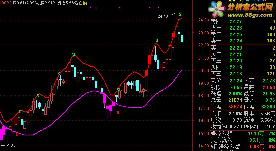Select the 买五 bid row at 22.18
Viewport: 276px width, 151px height.
(x=243, y=74)
